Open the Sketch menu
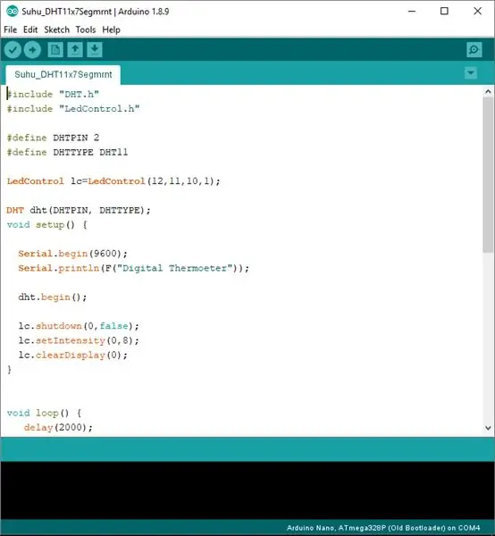This screenshot has height=536, width=495. click(57, 29)
